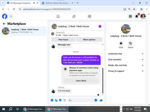Open the Friends icon in top nav

pos(74,16)
